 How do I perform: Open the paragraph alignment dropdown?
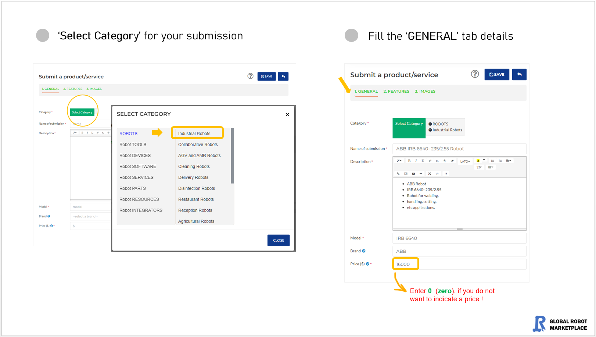(509, 161)
